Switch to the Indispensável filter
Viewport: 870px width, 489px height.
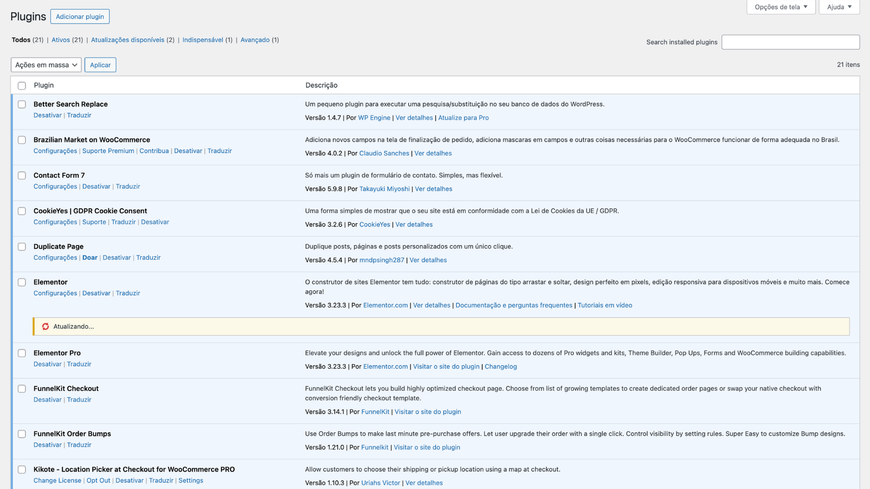coord(202,40)
